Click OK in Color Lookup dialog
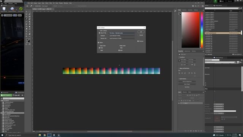Image resolution: width=243 pixels, height=137 pixels. [141, 32]
